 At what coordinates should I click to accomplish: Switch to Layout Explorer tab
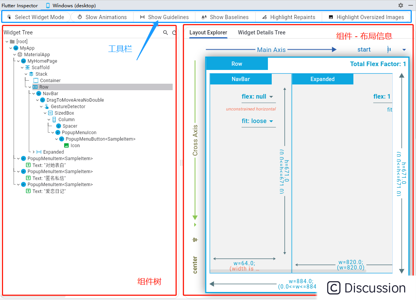pyautogui.click(x=208, y=32)
